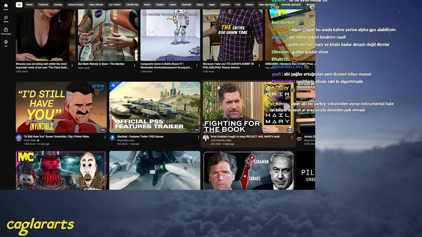Select the Mixes filter chip
This screenshot has height=237, width=422.
200,5
